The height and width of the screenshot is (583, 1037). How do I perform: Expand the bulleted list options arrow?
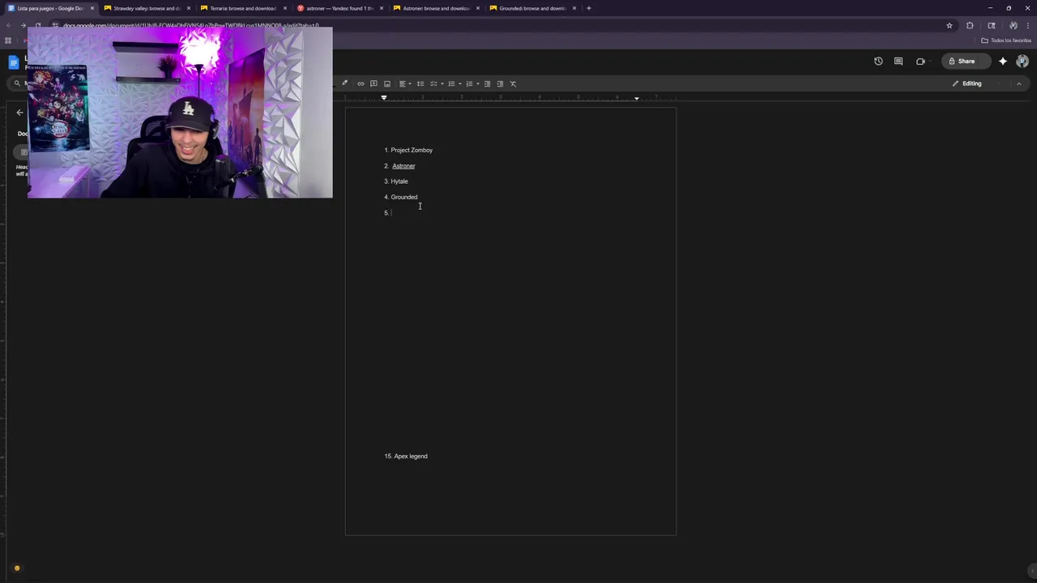[x=460, y=83]
